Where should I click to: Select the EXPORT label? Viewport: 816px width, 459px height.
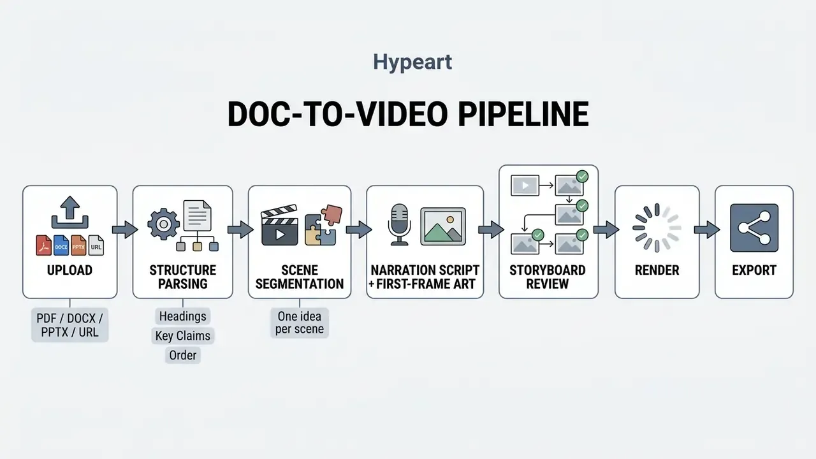[754, 270]
